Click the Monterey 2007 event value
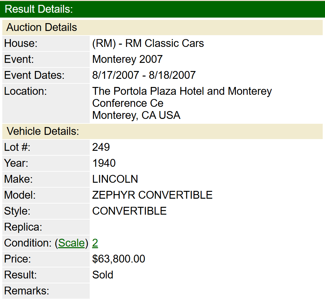 point(127,59)
